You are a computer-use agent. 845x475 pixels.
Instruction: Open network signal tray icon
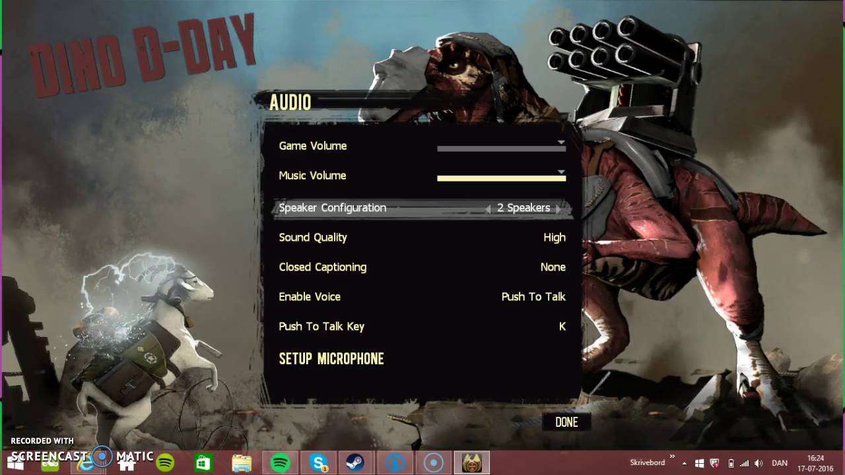coord(744,463)
